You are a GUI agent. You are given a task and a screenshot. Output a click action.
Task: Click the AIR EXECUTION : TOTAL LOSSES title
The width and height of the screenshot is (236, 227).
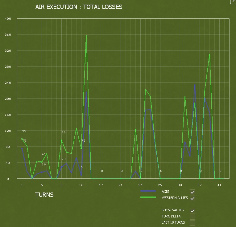[79, 7]
